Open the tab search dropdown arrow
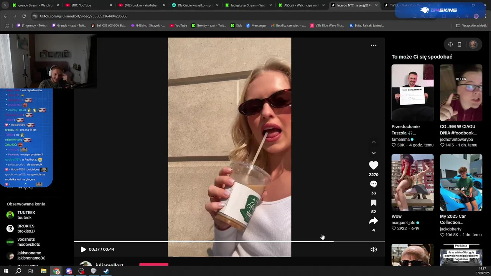491x276 pixels. tap(5, 5)
